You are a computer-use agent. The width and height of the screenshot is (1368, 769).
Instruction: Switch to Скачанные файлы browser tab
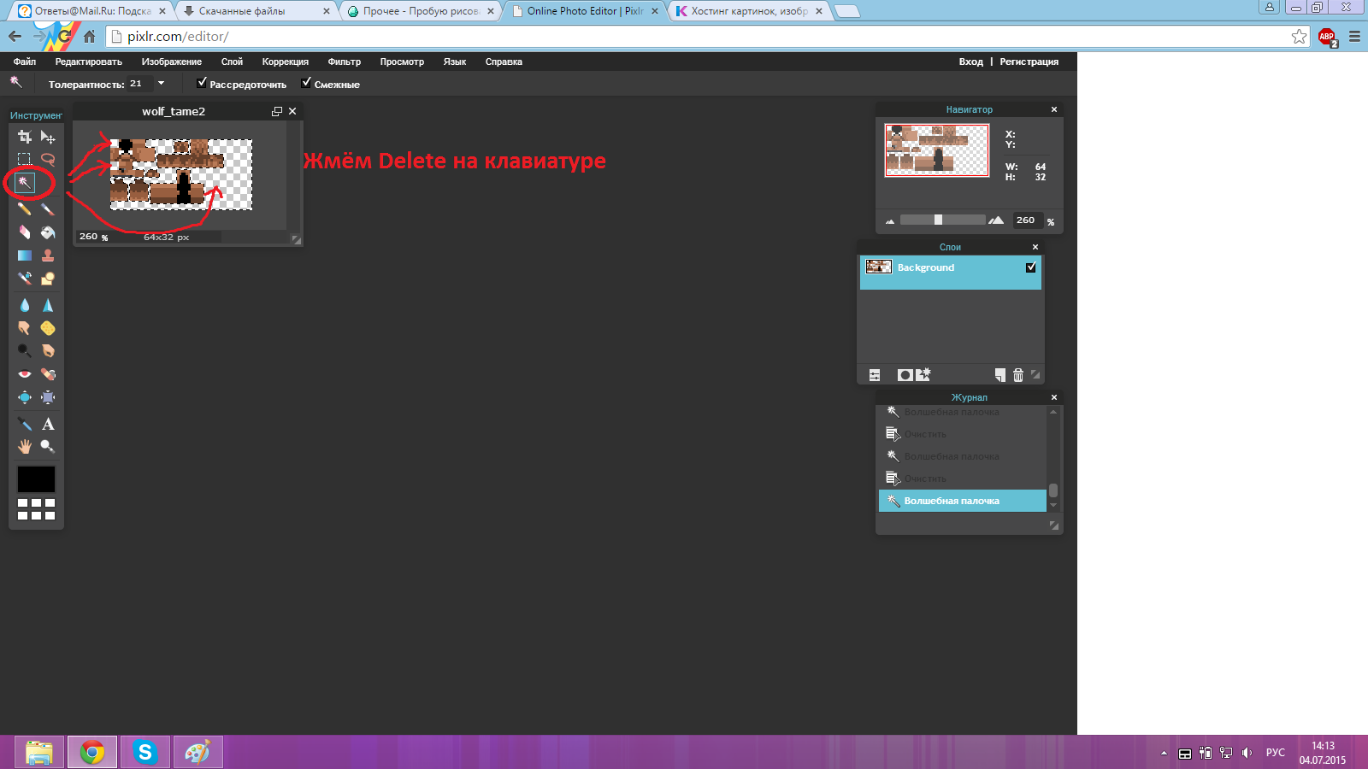tap(256, 11)
